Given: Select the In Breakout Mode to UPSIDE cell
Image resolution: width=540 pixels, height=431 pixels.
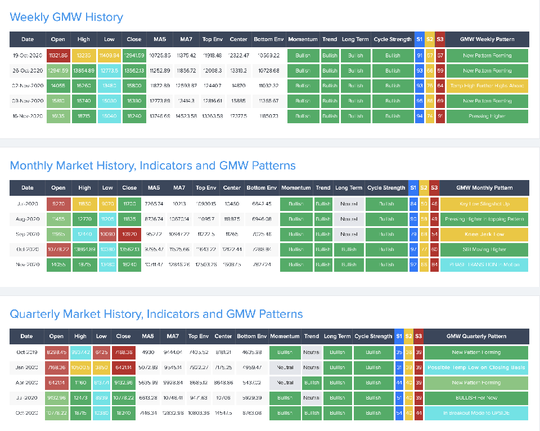Looking at the screenshot, I should coord(476,413).
